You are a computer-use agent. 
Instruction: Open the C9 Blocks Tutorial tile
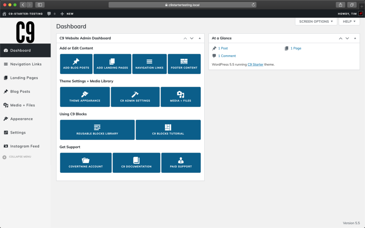coord(168,130)
